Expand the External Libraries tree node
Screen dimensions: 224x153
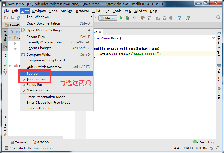click(x=10, y=66)
